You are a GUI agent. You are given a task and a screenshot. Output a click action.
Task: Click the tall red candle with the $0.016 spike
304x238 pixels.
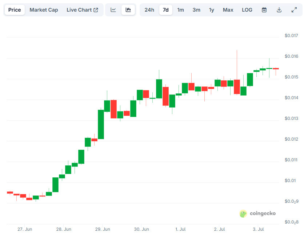(x=237, y=87)
